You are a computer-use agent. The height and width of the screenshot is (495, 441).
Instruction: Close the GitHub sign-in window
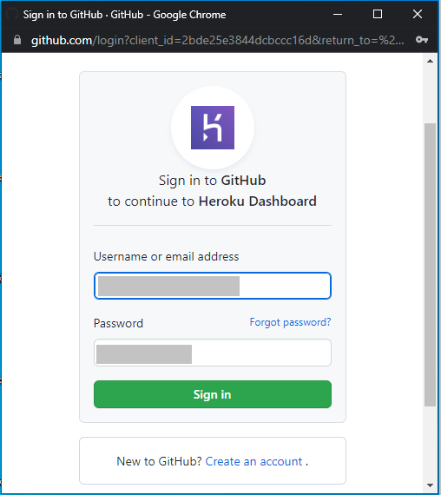point(418,14)
